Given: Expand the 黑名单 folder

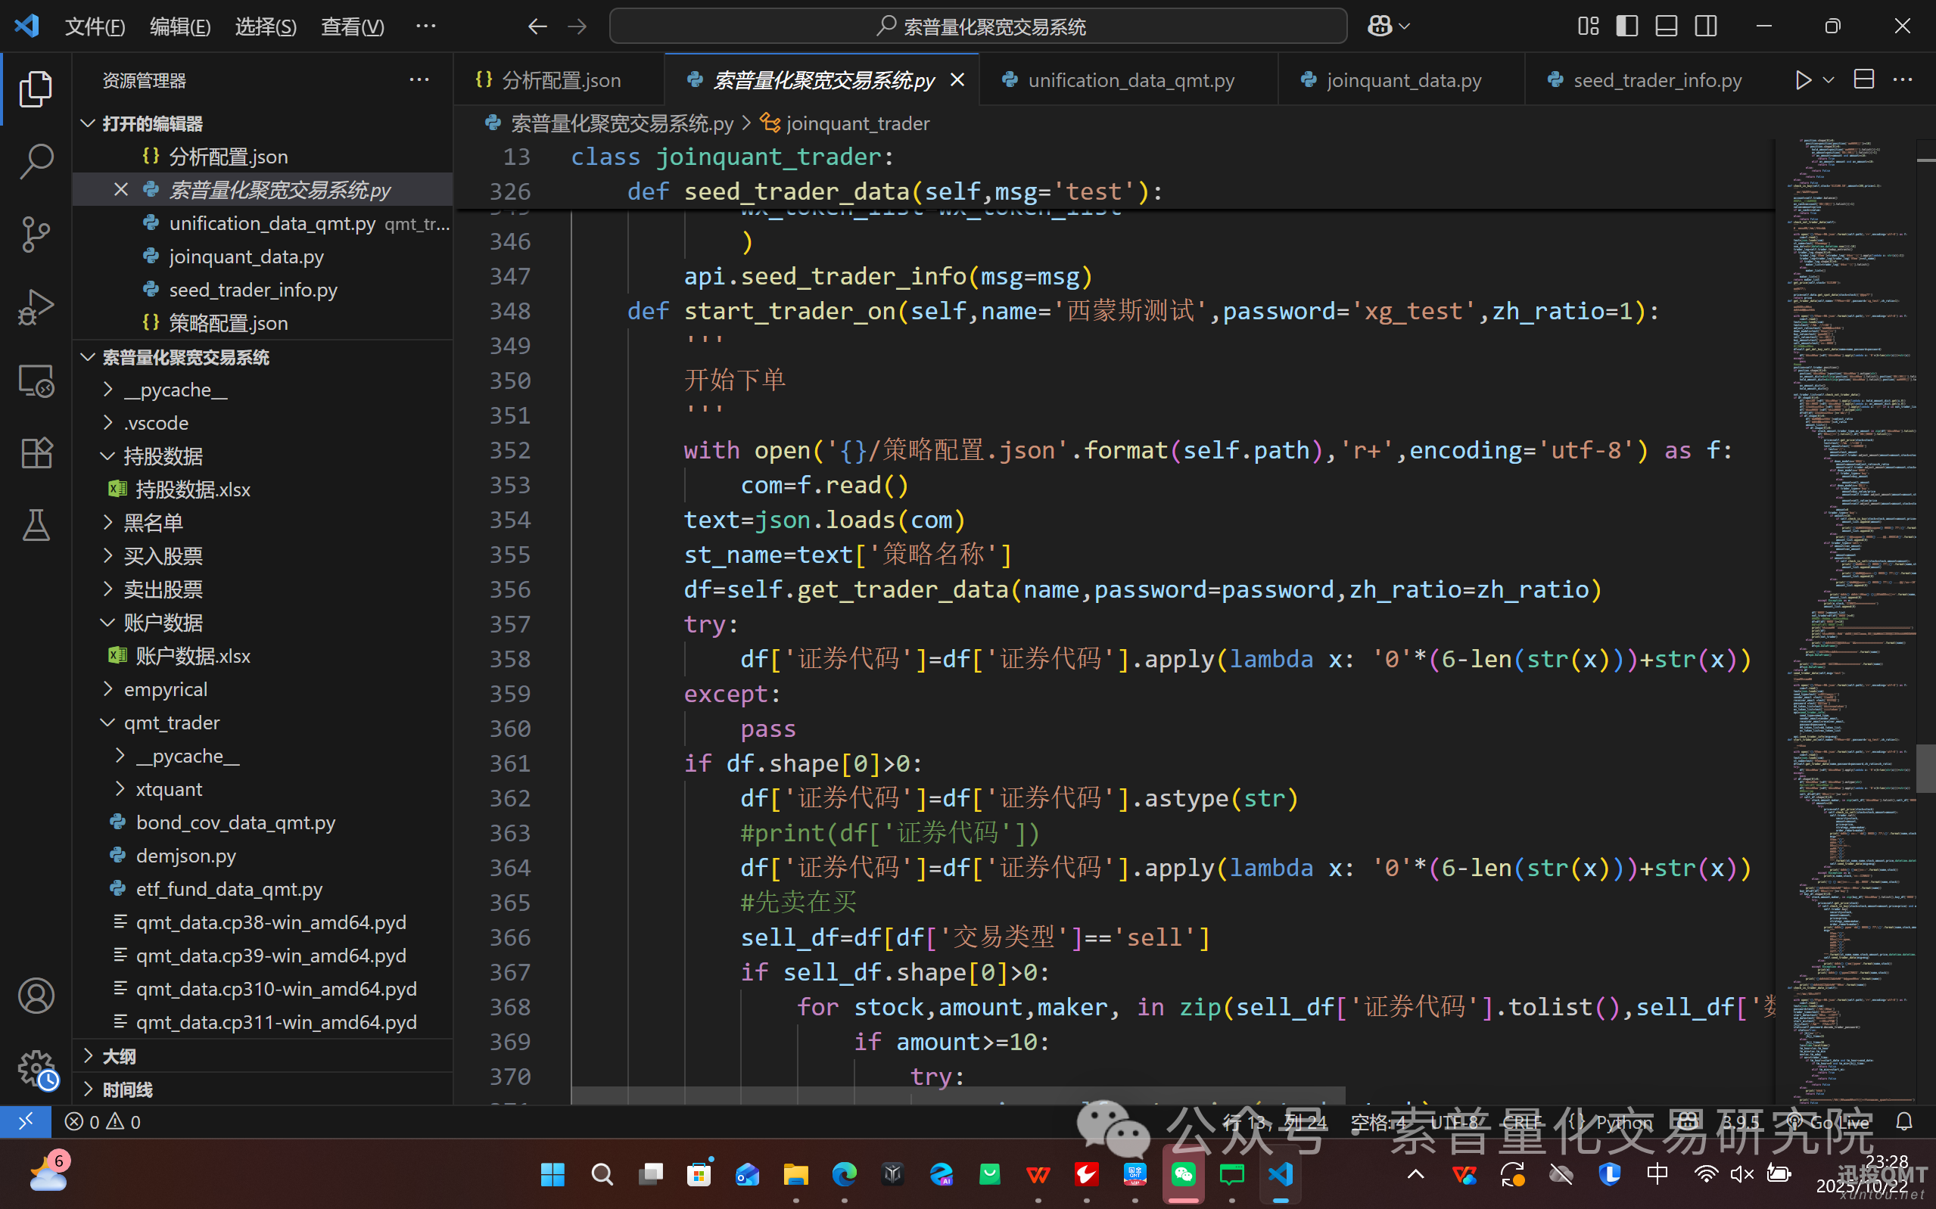Looking at the screenshot, I should [x=153, y=523].
